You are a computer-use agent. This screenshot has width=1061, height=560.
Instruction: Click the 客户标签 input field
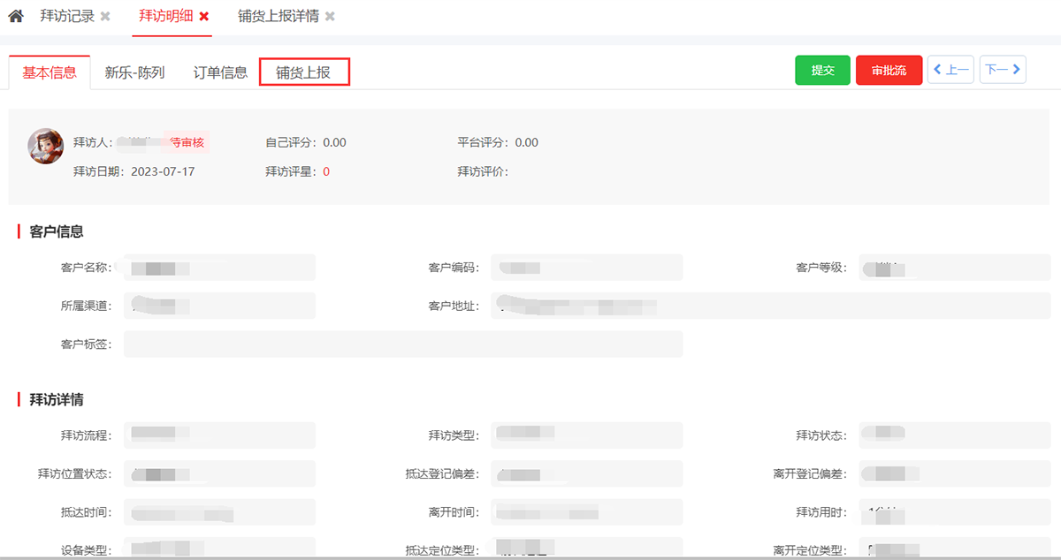(x=402, y=344)
